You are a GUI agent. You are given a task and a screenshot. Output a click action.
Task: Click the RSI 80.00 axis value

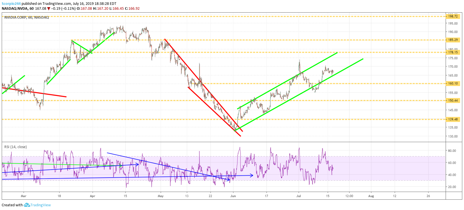click(x=452, y=151)
